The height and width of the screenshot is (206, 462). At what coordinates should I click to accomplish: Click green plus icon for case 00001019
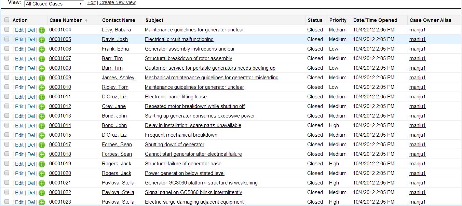tap(42, 164)
